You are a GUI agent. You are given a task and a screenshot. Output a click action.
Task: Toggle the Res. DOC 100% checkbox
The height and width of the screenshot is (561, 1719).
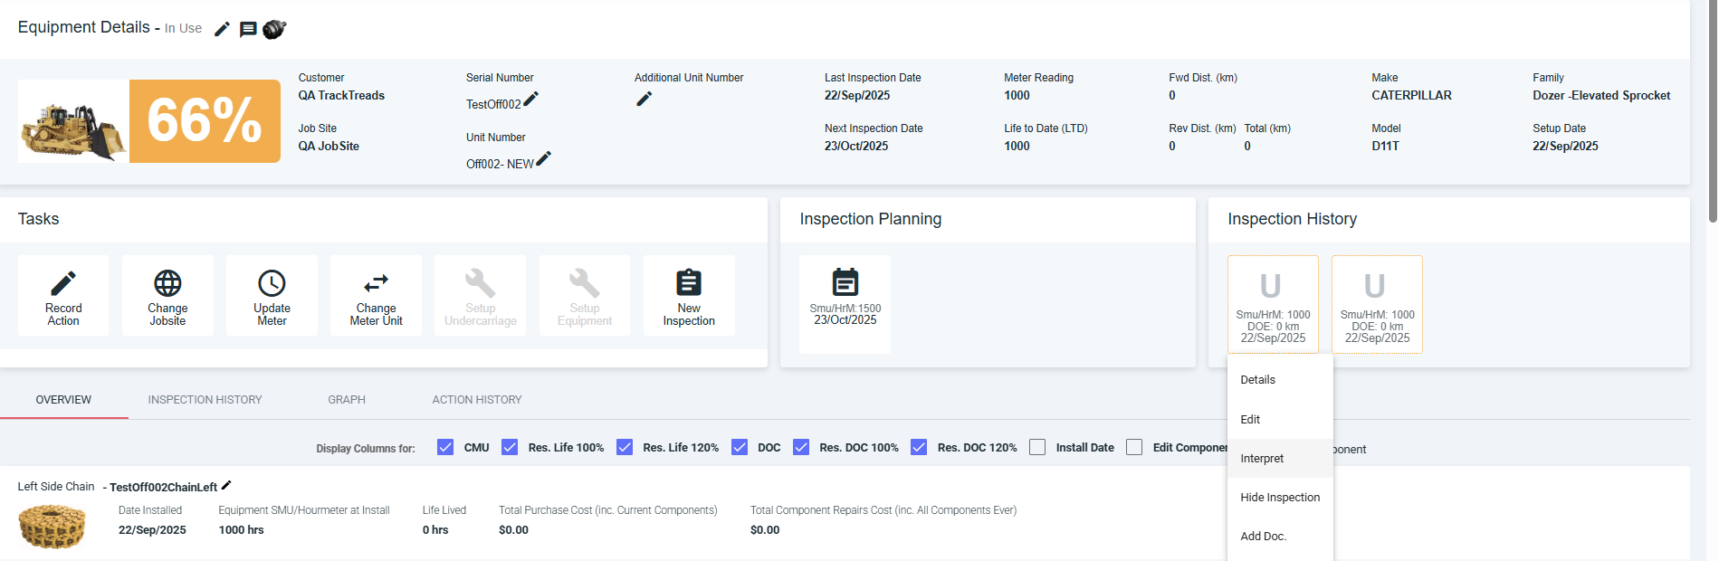801,447
